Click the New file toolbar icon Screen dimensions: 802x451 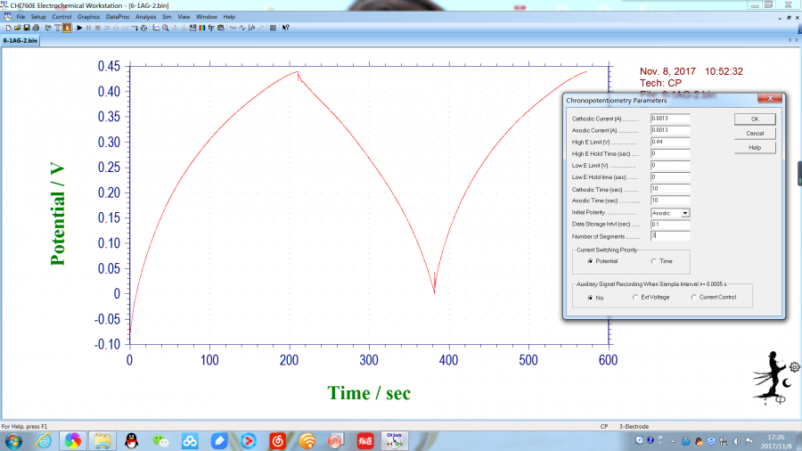(8, 28)
